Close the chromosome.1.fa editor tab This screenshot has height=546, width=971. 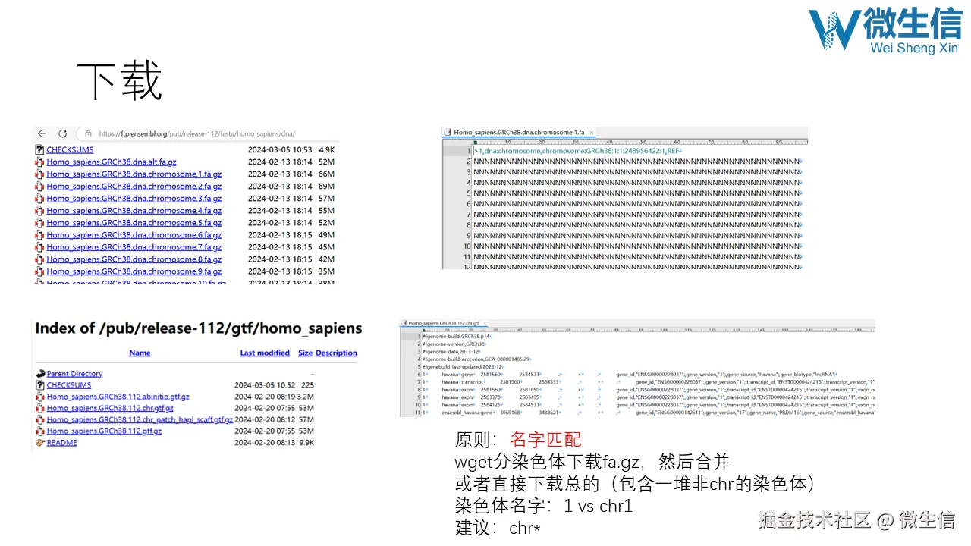(590, 131)
